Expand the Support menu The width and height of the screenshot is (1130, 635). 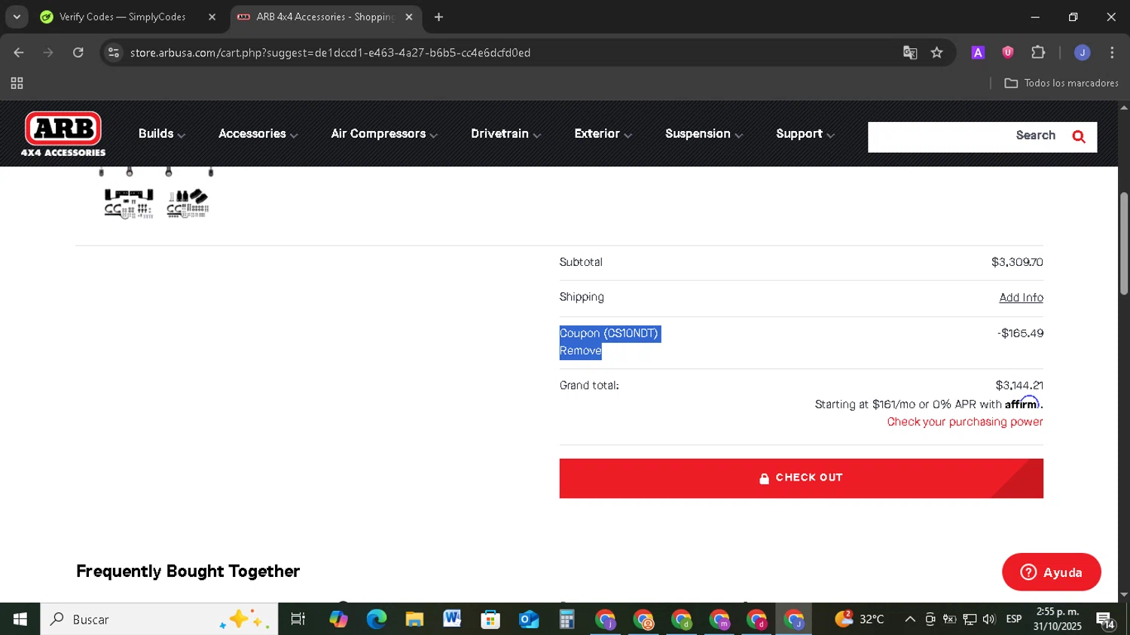(805, 134)
